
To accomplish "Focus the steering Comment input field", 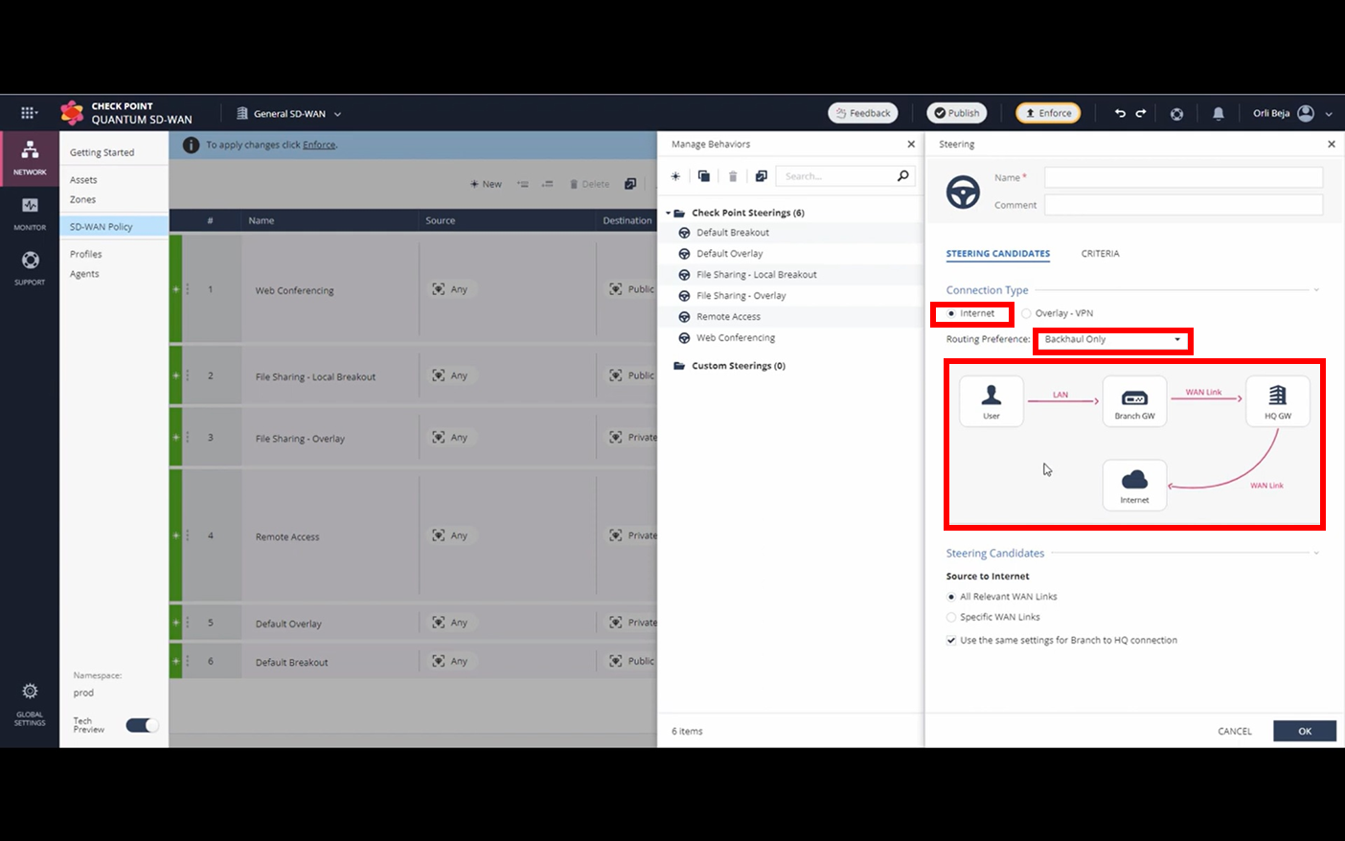I will [x=1183, y=205].
